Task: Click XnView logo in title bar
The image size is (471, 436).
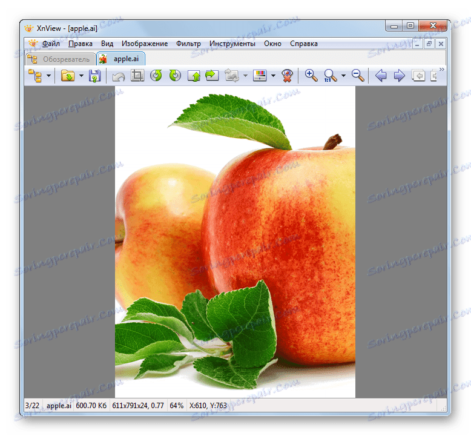Action: (29, 28)
